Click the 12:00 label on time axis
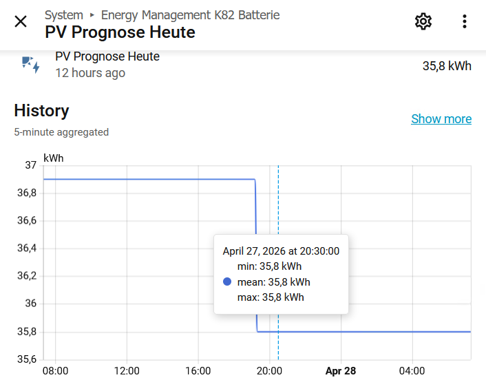Image resolution: width=486 pixels, height=382 pixels. tap(127, 371)
